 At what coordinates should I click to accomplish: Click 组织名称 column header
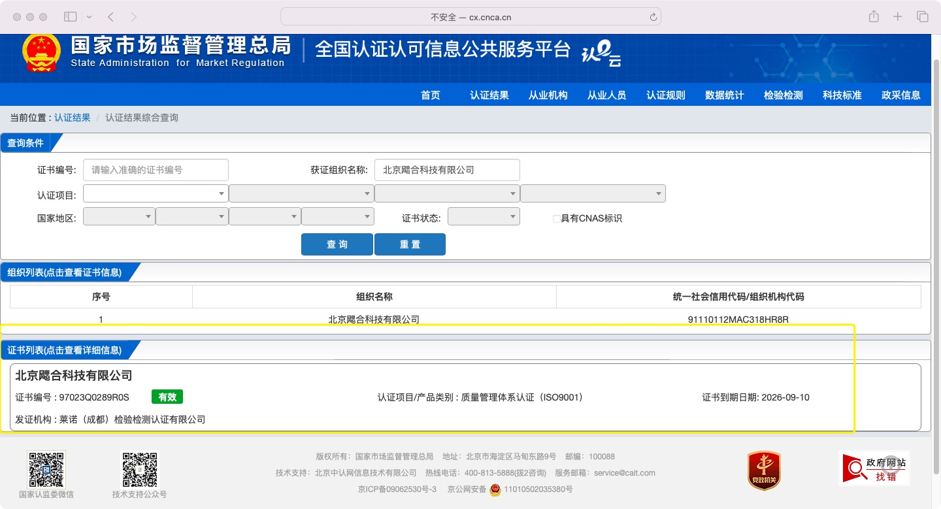[x=374, y=297]
